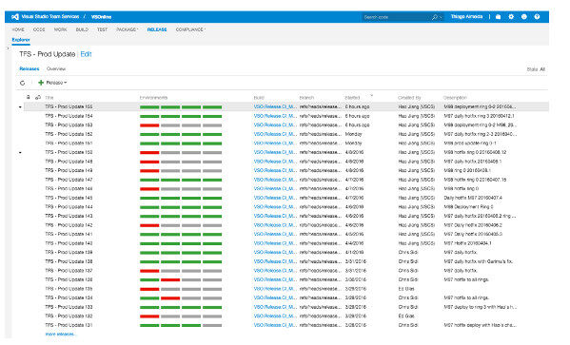The height and width of the screenshot is (345, 570).
Task: Click the Visual Studio Team Services logo
Action: point(15,17)
